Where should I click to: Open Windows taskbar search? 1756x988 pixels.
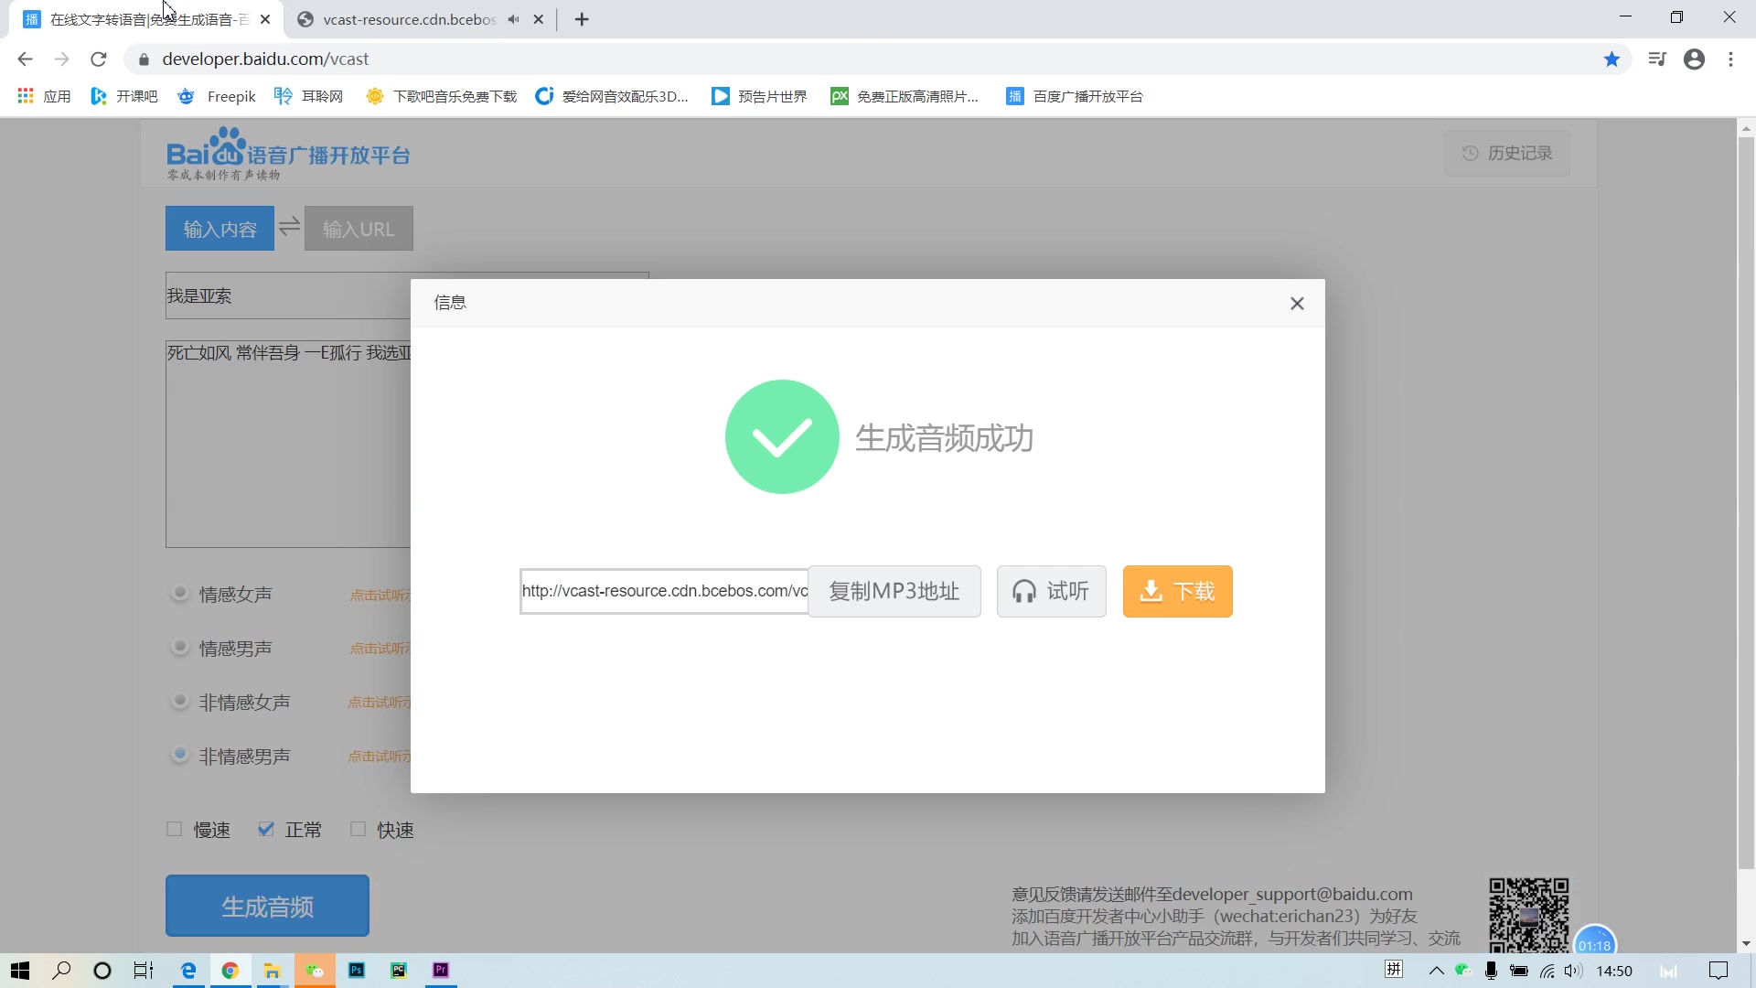click(61, 971)
